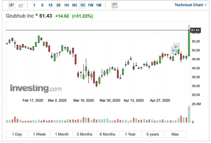Select the 5H interval
Viewport: 211px width, 143px height.
click(74, 5)
